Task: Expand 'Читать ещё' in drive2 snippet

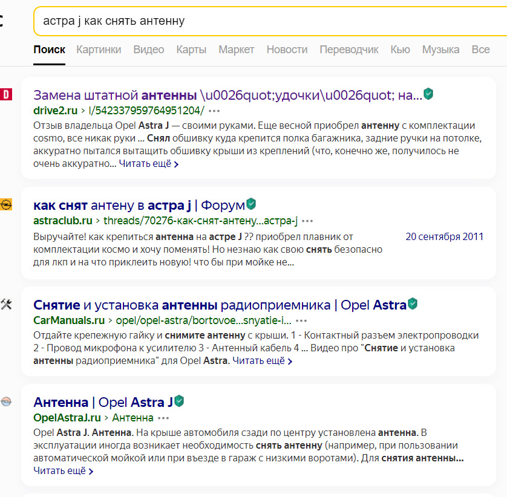Action: tap(148, 163)
